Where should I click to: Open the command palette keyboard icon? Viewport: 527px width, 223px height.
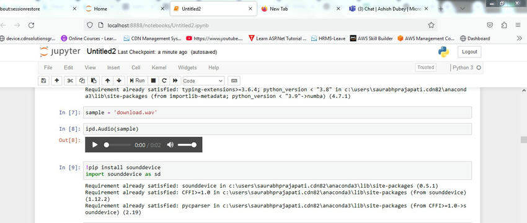(234, 81)
